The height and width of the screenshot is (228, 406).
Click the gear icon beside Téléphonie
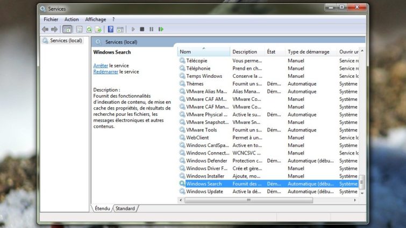(x=182, y=68)
